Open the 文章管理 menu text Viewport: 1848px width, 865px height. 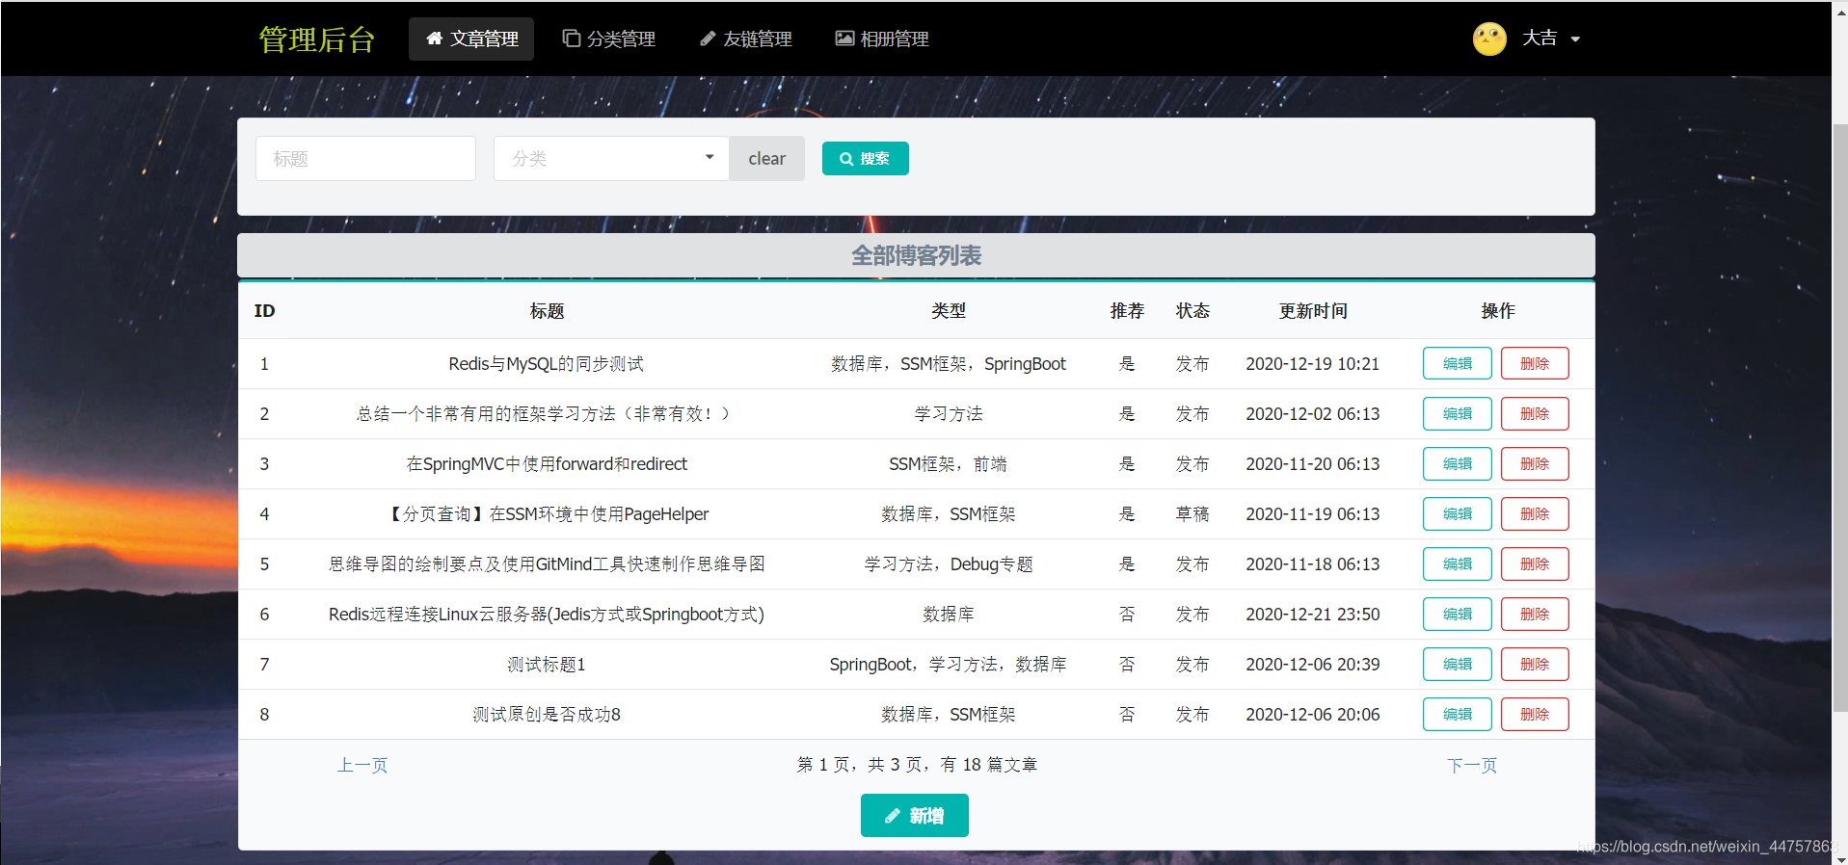point(484,39)
